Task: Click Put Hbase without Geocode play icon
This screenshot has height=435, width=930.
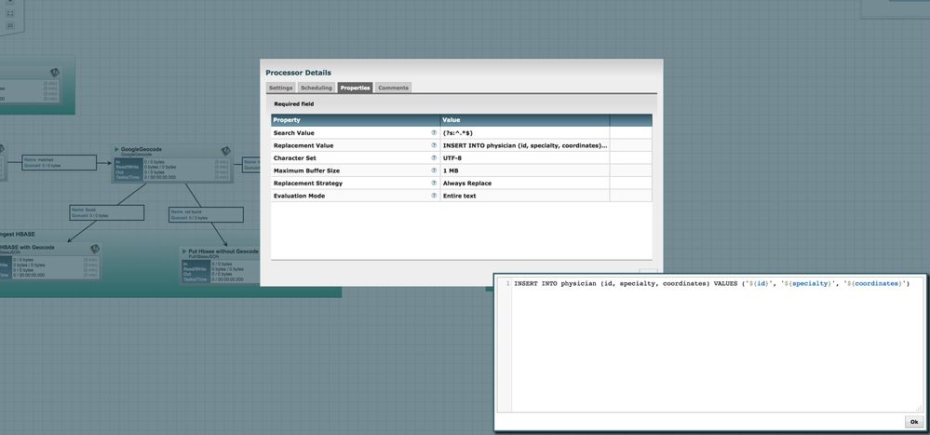Action: click(x=184, y=251)
